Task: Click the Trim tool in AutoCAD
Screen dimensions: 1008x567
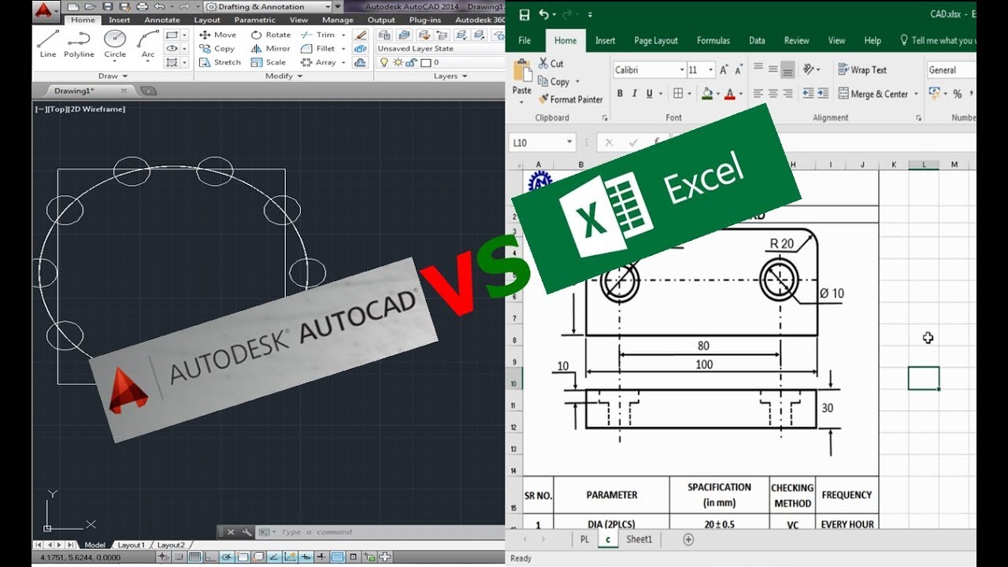Action: pyautogui.click(x=319, y=35)
